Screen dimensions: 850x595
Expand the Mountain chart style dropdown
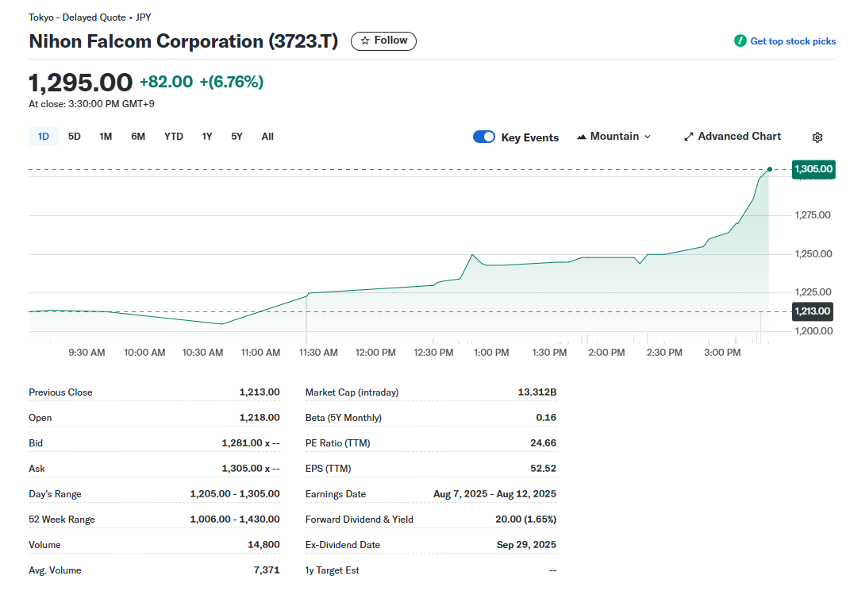[x=614, y=137]
